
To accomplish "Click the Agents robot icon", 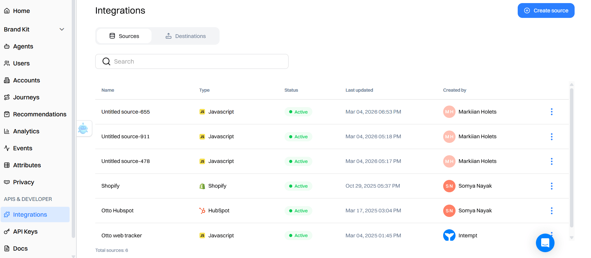I will click(7, 46).
